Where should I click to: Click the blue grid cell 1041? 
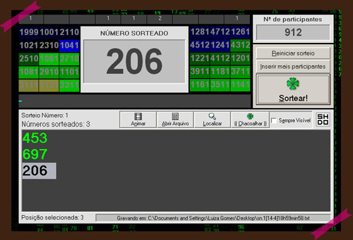point(69,45)
